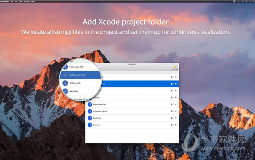Open the Help menu
The width and height of the screenshot is (255, 160).
33,2
